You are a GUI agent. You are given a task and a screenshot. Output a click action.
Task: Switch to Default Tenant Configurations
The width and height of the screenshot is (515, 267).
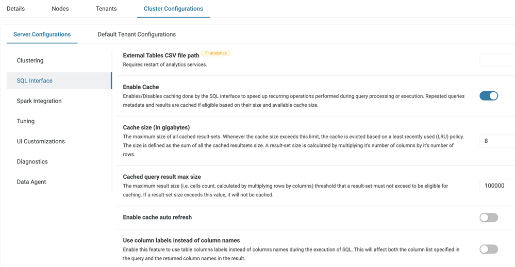(137, 35)
